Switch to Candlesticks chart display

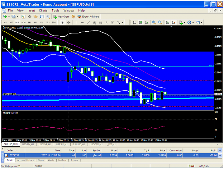pyautogui.click(x=141, y=23)
